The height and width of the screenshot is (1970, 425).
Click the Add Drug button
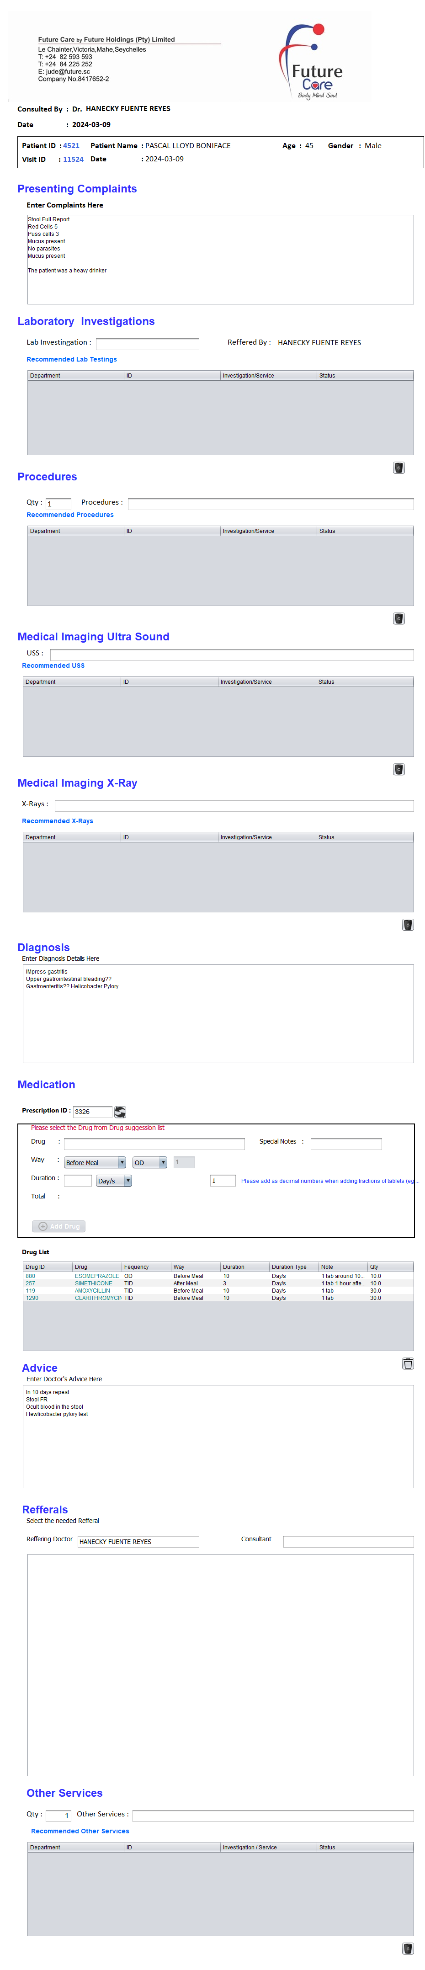click(x=59, y=1226)
